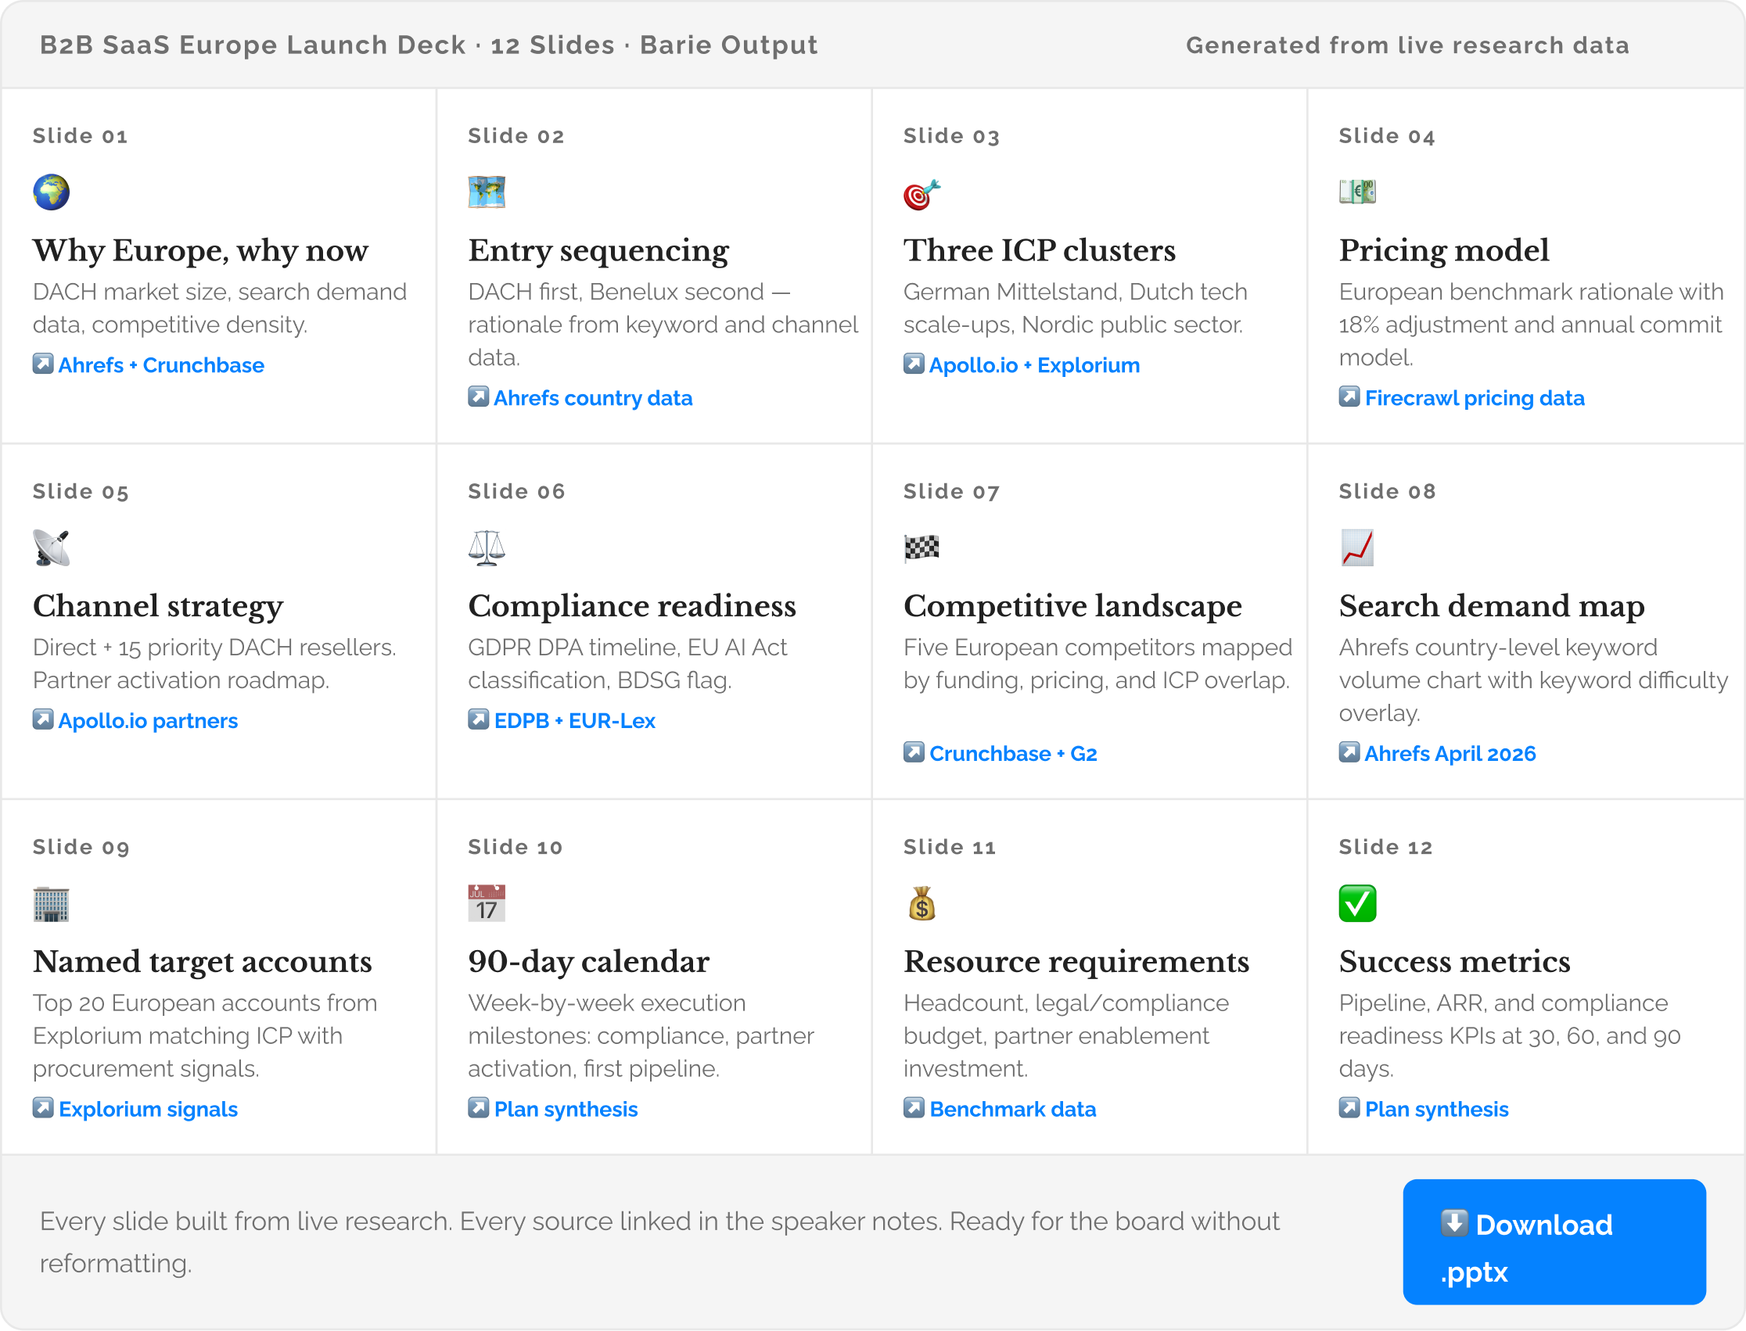Click the globe icon on Slide 01

(51, 192)
